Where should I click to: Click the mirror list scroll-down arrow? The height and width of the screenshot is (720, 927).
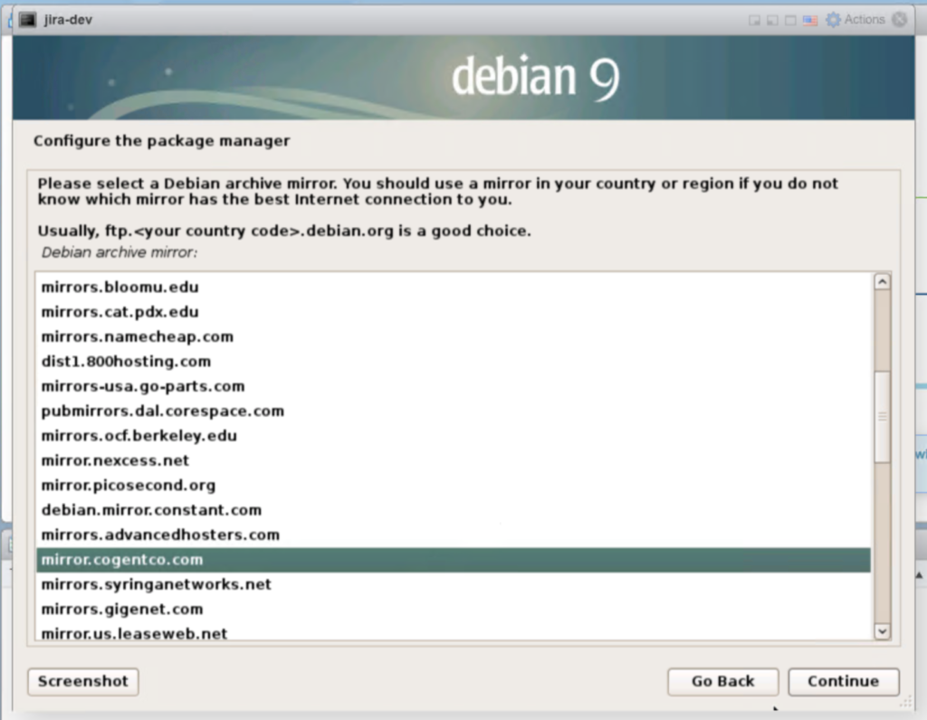882,631
